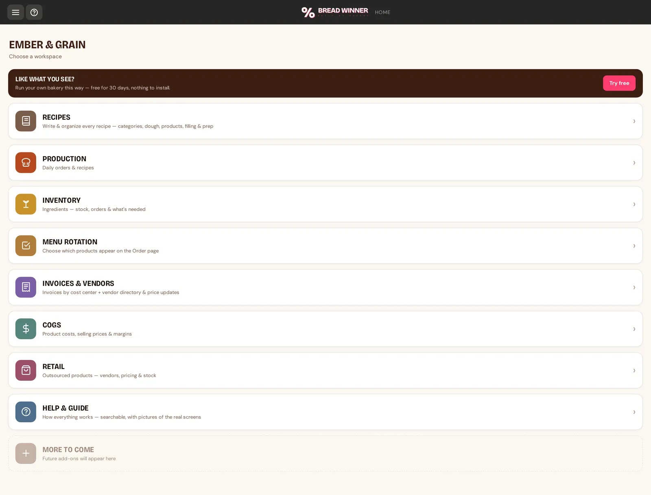Click the Menu Rotation checkbox icon
The height and width of the screenshot is (495, 651).
pos(26,245)
